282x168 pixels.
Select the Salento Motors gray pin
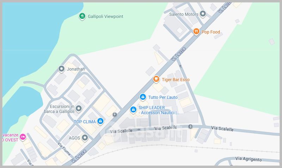coord(203,14)
